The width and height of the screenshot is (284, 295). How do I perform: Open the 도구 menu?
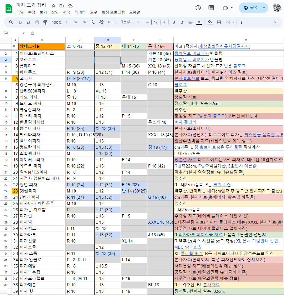coord(94,12)
